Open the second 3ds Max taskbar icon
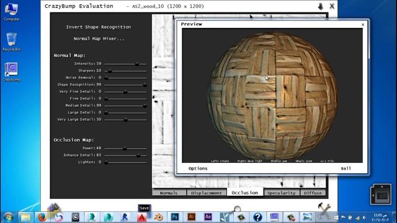Image resolution: width=397 pixels, height=223 pixels. (x=109, y=217)
